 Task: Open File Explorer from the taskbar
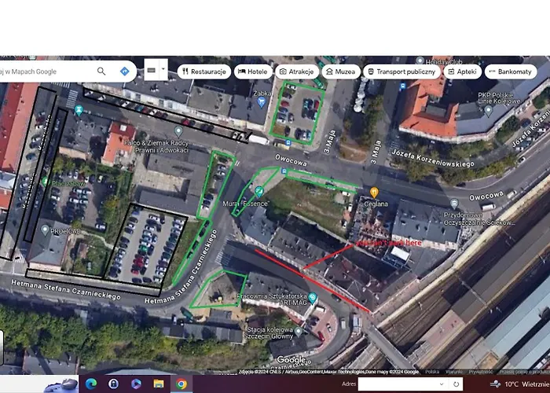pyautogui.click(x=159, y=384)
